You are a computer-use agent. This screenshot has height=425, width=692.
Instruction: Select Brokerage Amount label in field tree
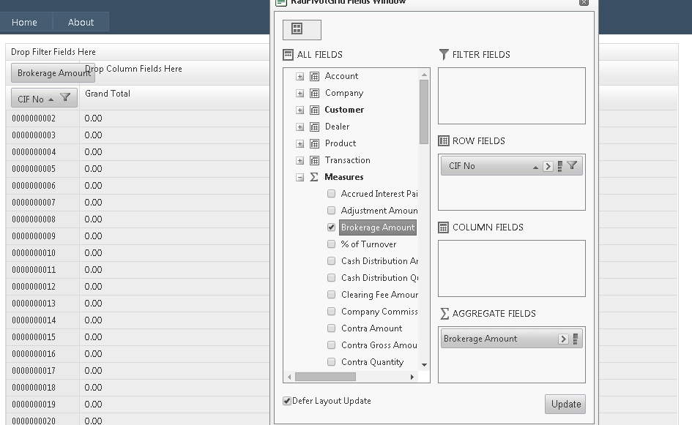click(378, 227)
